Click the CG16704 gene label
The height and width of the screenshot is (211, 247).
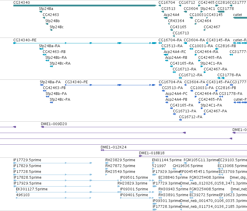(167, 3)
